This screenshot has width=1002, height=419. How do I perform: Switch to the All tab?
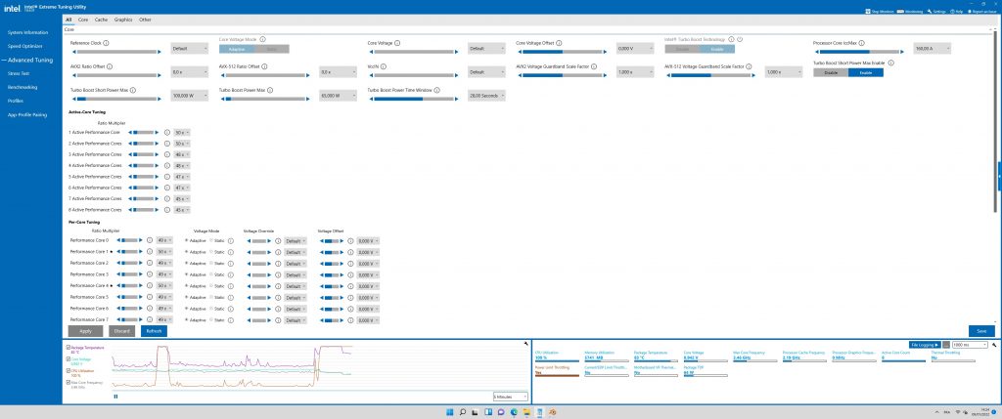pos(68,20)
